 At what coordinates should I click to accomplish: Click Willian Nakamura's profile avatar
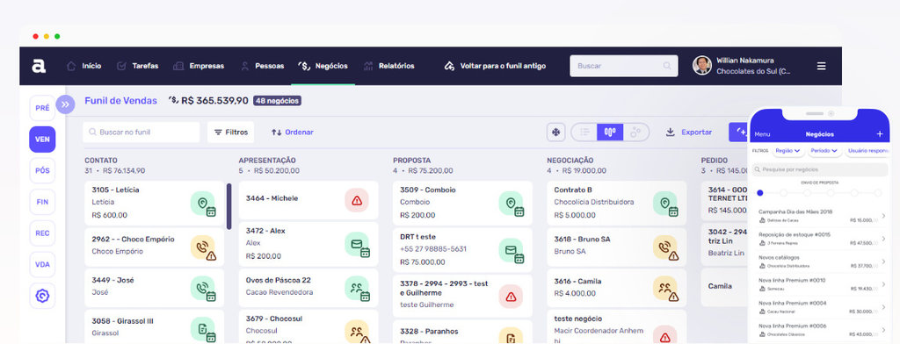[x=702, y=65]
